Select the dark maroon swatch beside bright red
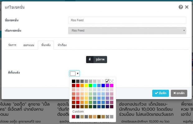193x124 pixels. coord(73,85)
